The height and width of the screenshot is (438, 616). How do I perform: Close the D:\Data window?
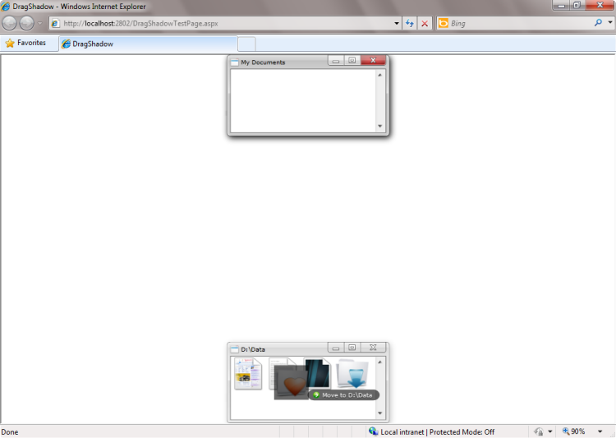tap(373, 348)
